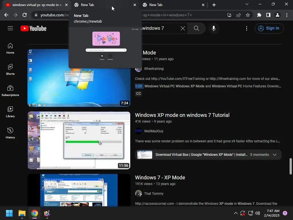Open History in YouTube sidebar
293x220 pixels.
click(10, 133)
